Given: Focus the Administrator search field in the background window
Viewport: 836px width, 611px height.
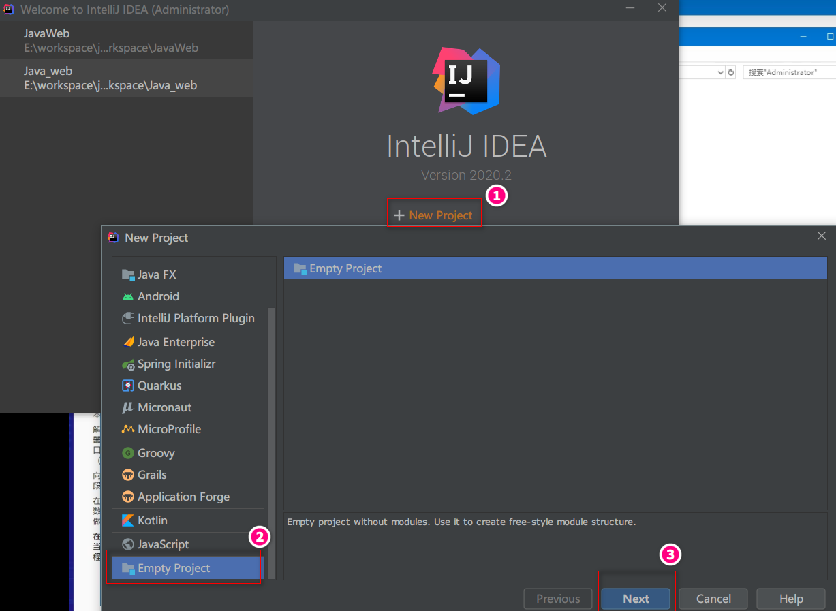Looking at the screenshot, I should [789, 72].
